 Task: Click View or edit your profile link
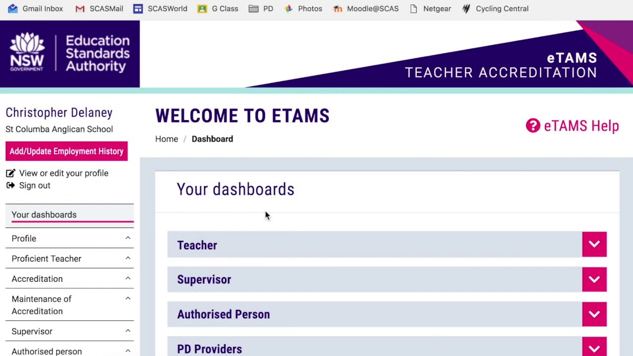64,173
